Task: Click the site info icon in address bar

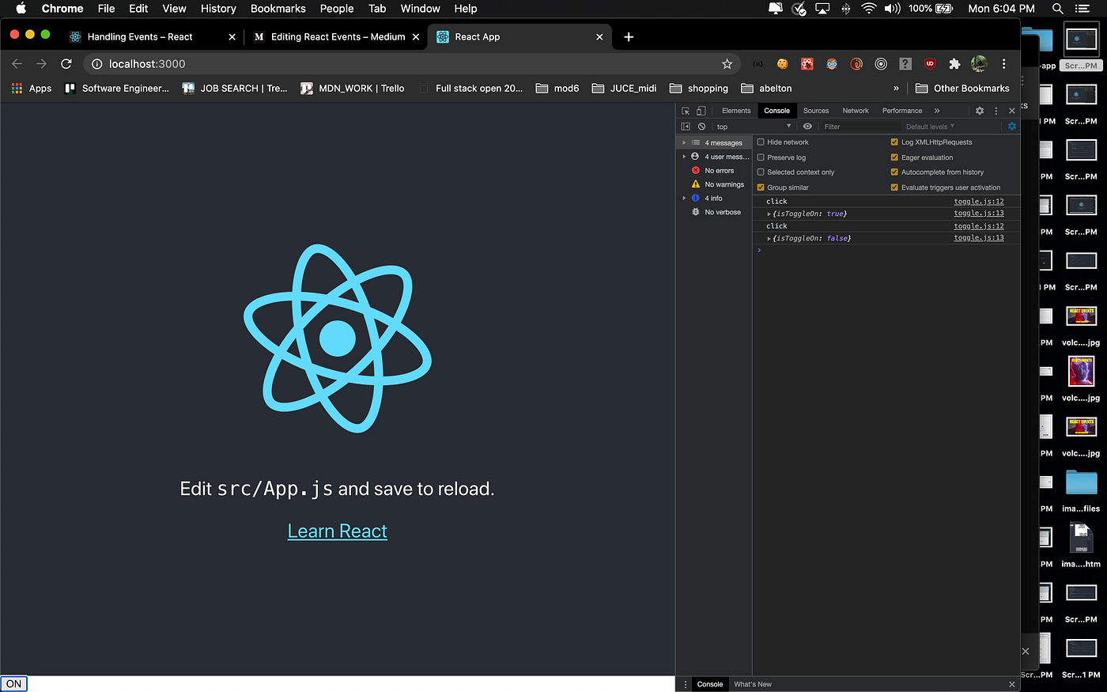Action: (96, 64)
